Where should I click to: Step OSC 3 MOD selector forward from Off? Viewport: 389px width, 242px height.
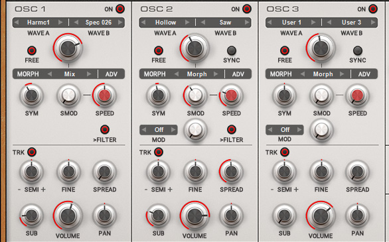tap(299, 129)
